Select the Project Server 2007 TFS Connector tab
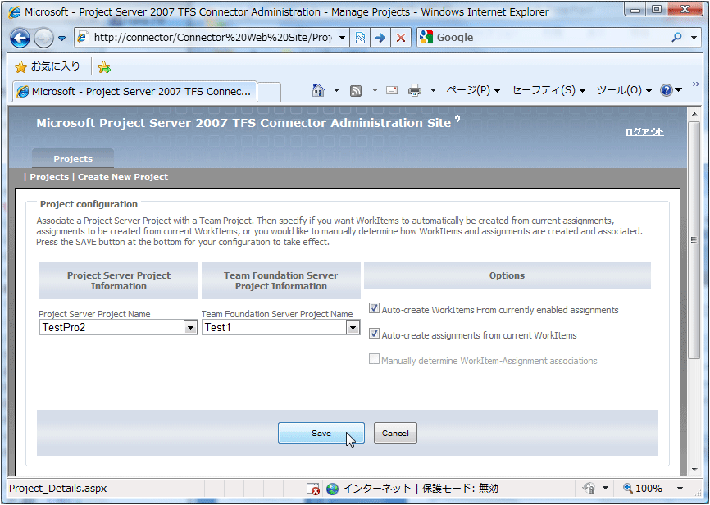 pos(134,92)
